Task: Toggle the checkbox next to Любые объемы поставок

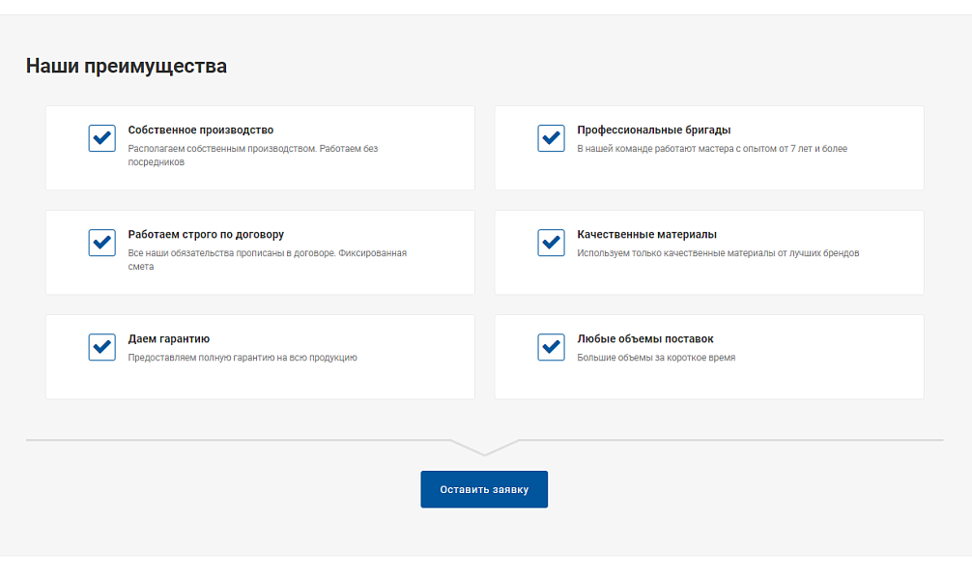Action: coord(551,347)
